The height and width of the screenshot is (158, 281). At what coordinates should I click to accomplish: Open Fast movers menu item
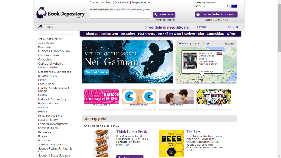pos(146,34)
